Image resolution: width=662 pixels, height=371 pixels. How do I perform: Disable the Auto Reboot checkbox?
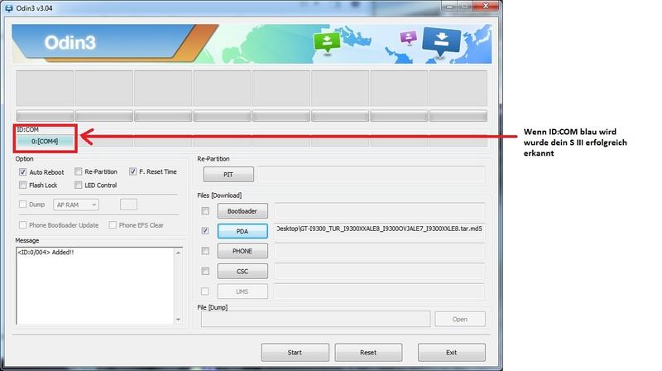pos(23,171)
